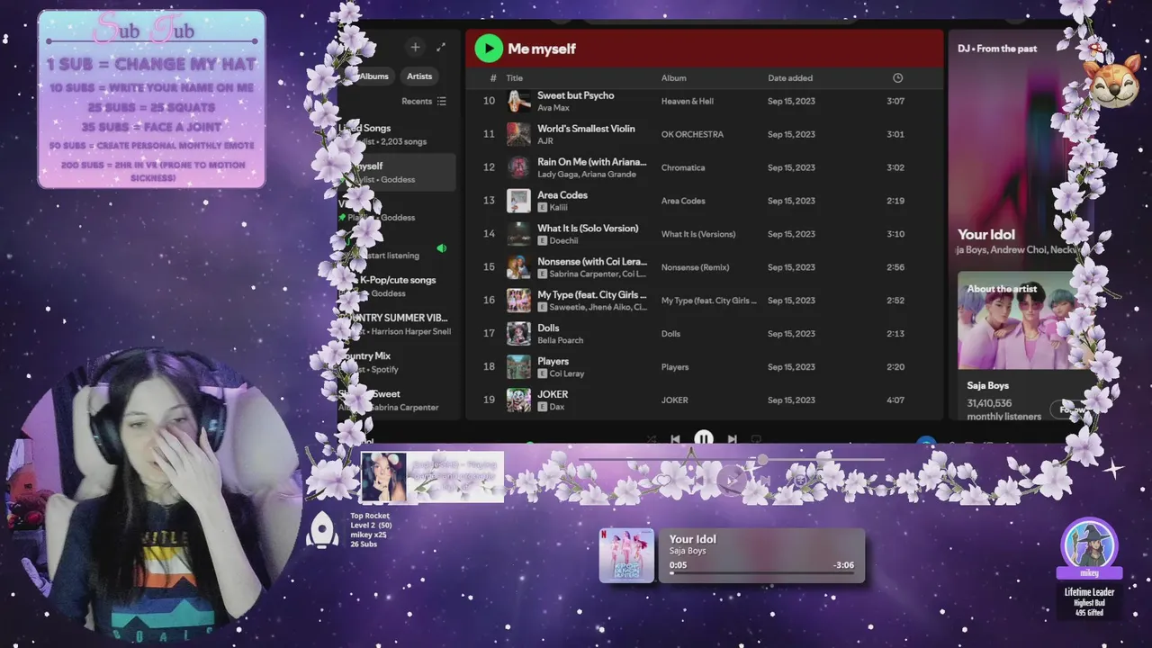1152x648 pixels.
Task: Click DJ • From the past header
Action: pyautogui.click(x=997, y=49)
